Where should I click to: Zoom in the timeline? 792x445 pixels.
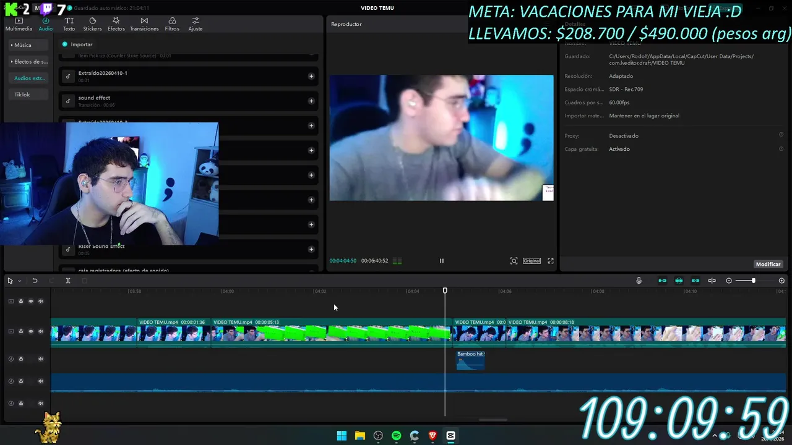pos(781,281)
